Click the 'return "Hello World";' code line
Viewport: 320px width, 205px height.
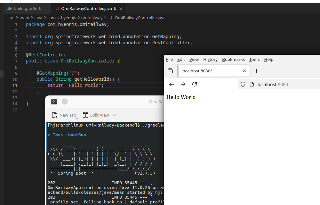[x=76, y=85]
